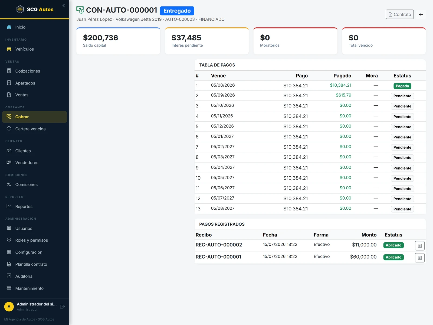The height and width of the screenshot is (325, 433).
Task: Click the contract icon beside CON-AUTO-000001
Action: point(80,10)
